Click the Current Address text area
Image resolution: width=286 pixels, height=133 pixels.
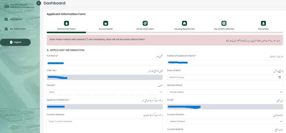(x=104, y=126)
